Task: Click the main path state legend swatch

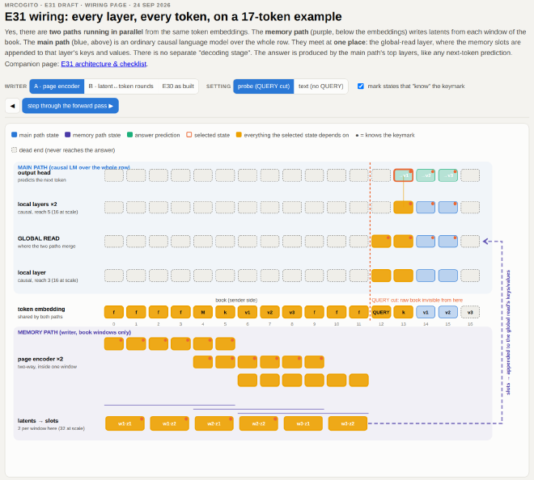Action: point(14,135)
